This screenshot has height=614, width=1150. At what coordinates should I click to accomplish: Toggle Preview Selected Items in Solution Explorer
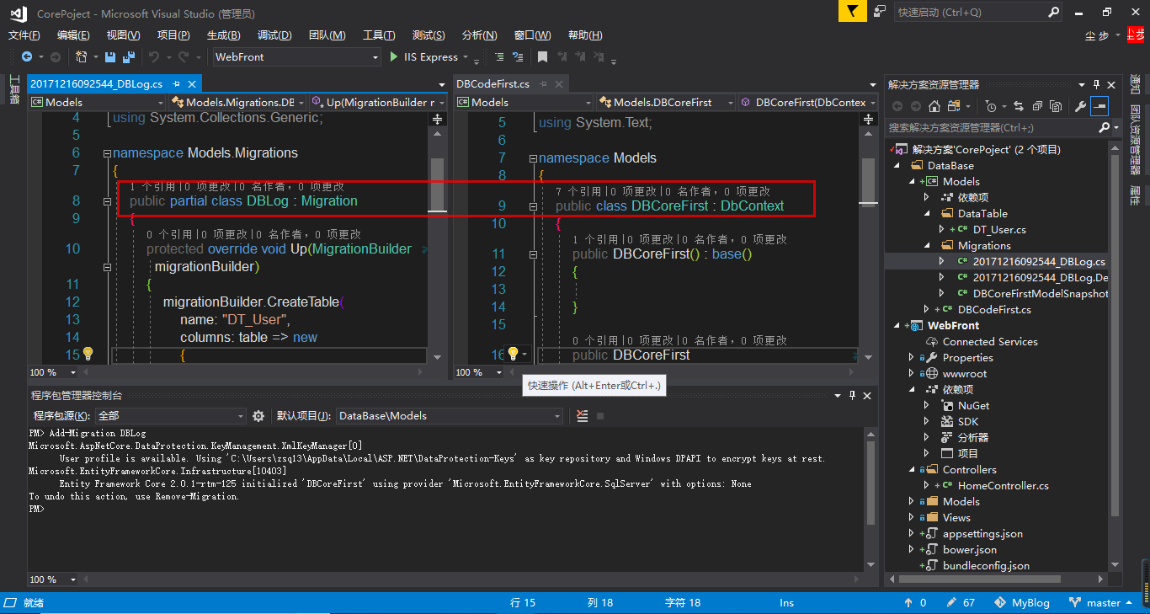coord(1099,106)
